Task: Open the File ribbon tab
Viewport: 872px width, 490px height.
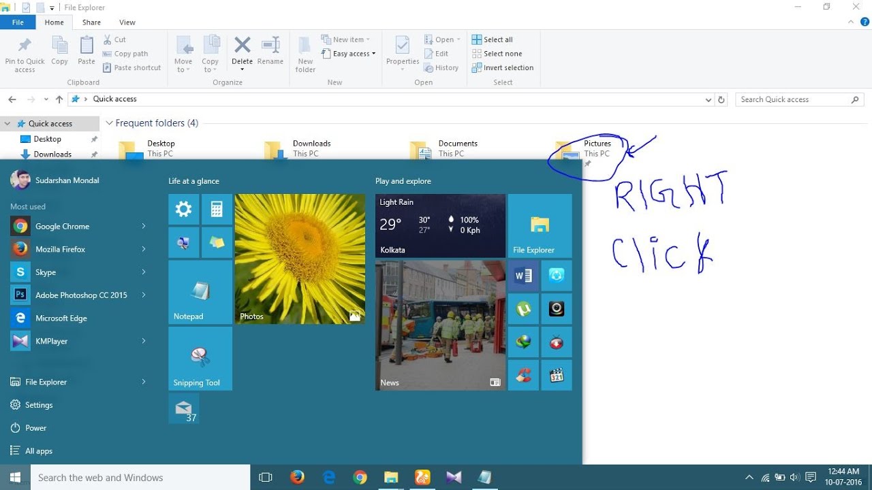Action: coord(18,22)
